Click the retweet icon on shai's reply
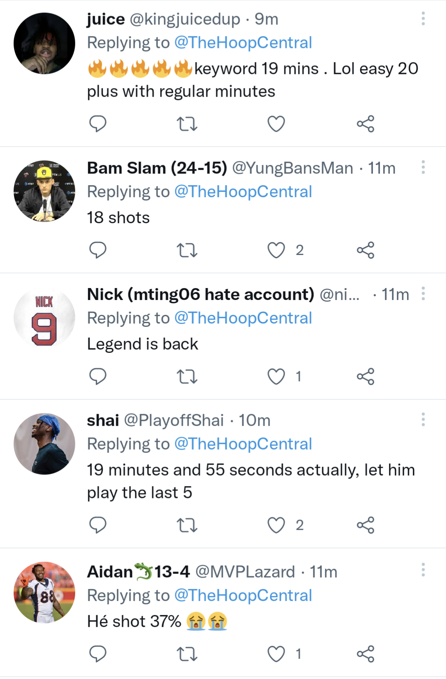This screenshot has width=446, height=679. tap(187, 525)
